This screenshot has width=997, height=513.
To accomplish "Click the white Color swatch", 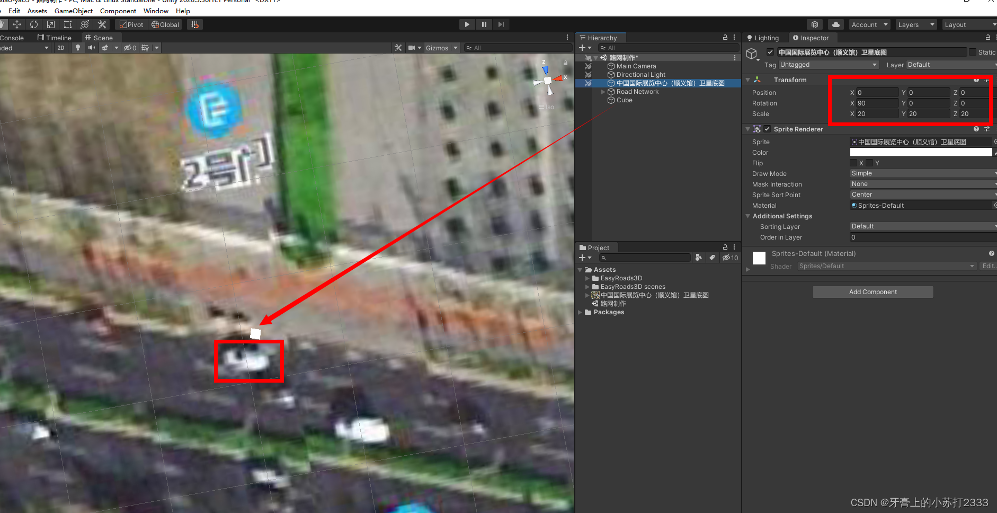I will coord(921,152).
